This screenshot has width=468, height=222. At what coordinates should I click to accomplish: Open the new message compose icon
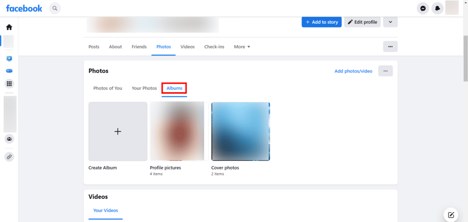tap(451, 215)
